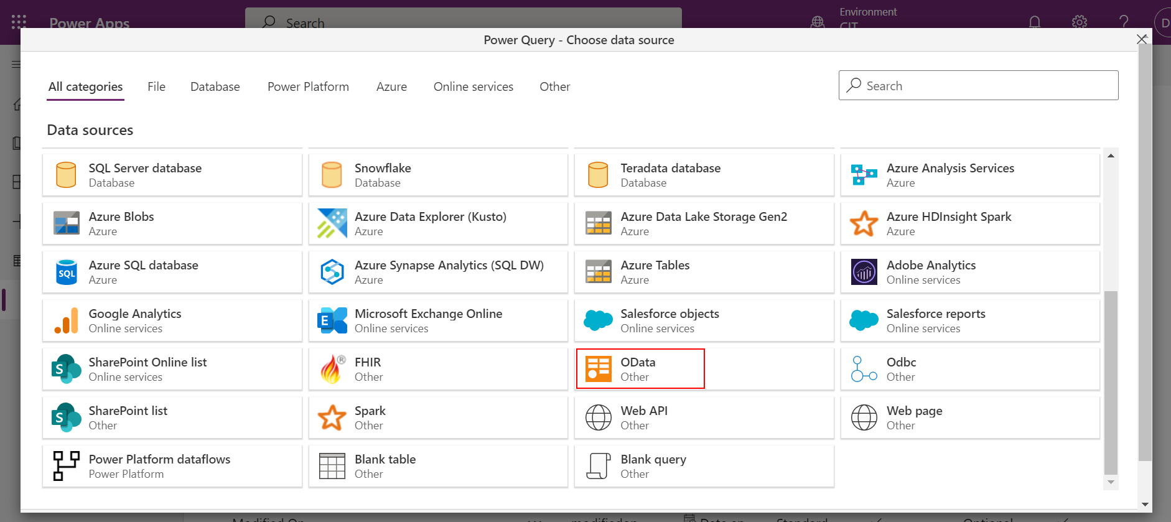1171x522 pixels.
Task: Select the Blank table grid icon
Action: point(332,466)
